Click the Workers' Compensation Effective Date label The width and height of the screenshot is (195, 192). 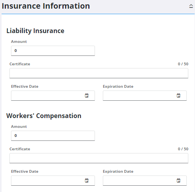coord(25,172)
